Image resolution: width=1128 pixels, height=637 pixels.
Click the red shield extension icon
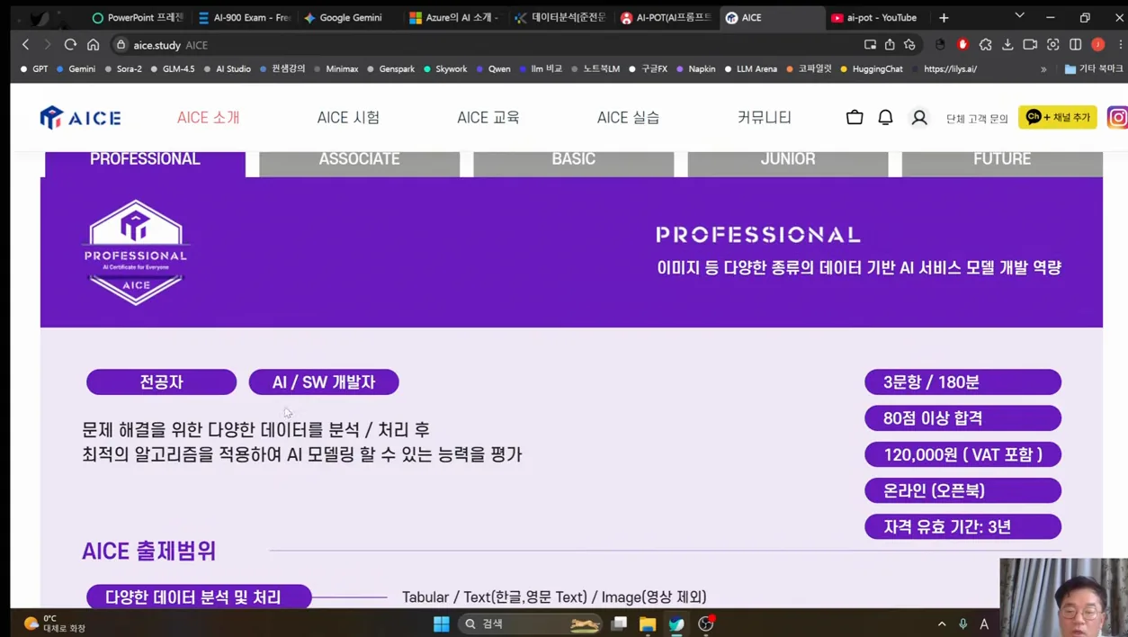pyautogui.click(x=962, y=44)
